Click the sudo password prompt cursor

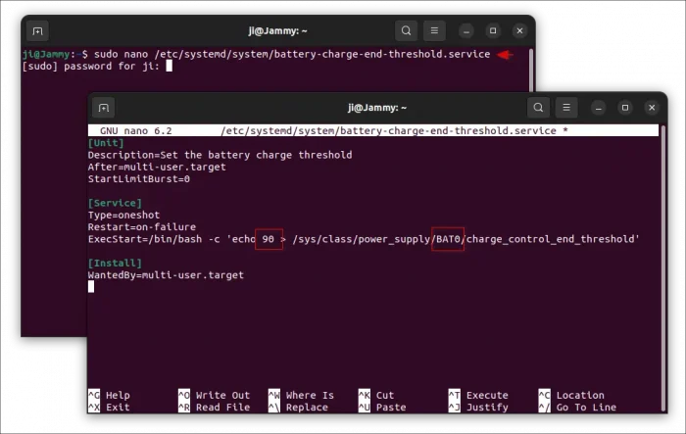(x=170, y=67)
